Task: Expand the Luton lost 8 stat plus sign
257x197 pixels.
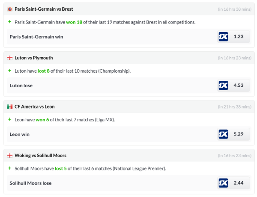Action: [x=9, y=71]
